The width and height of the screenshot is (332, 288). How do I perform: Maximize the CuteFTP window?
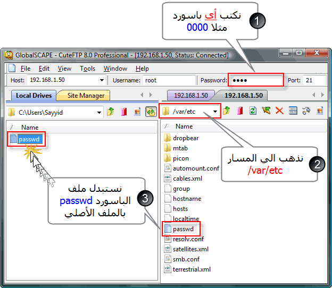[x=299, y=53]
